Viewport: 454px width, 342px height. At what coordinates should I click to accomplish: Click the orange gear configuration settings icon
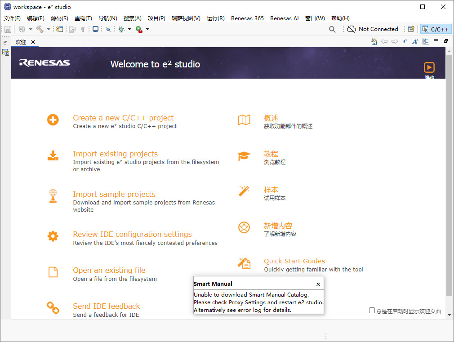pos(53,236)
